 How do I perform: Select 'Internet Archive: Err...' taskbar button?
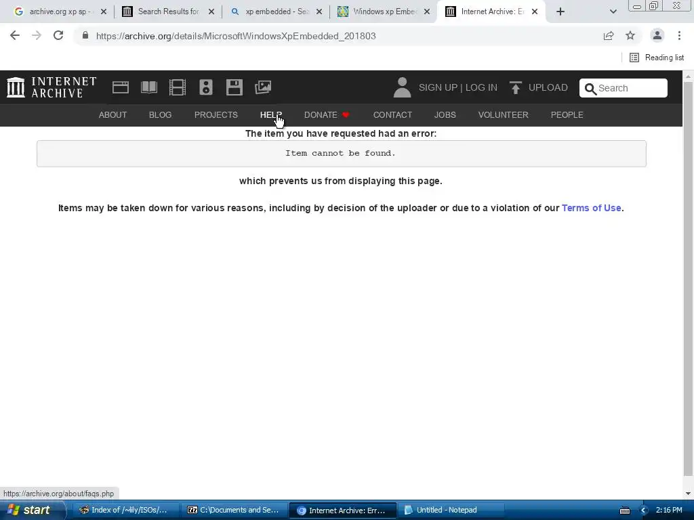click(x=342, y=510)
